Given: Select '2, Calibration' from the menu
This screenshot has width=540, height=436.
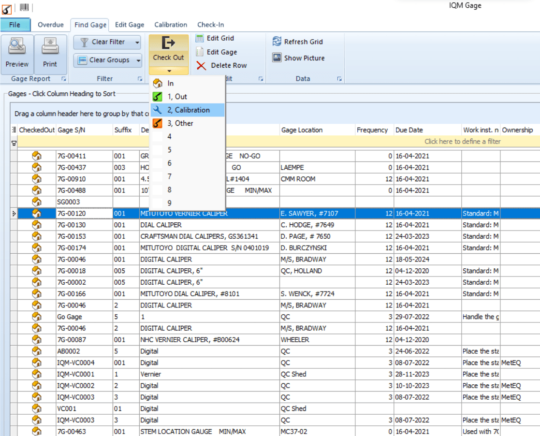Looking at the screenshot, I should click(188, 110).
